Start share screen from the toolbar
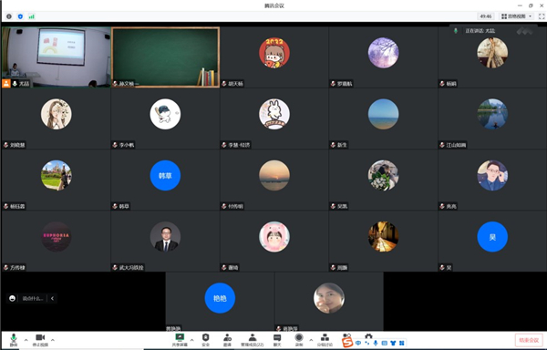The image size is (547, 350). (x=180, y=340)
